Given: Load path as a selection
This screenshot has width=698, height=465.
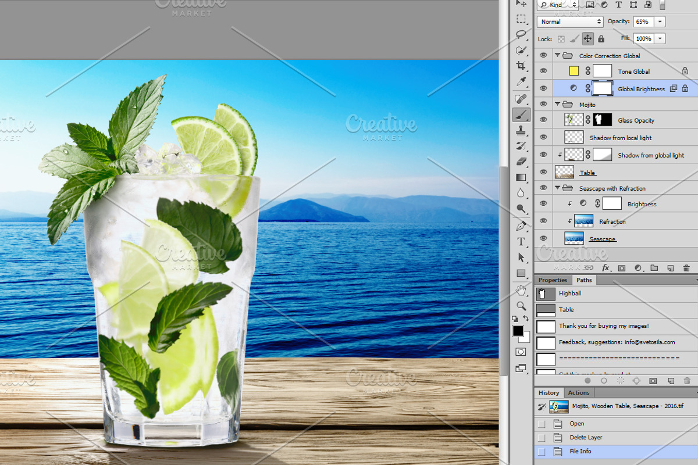Looking at the screenshot, I should click(x=620, y=381).
